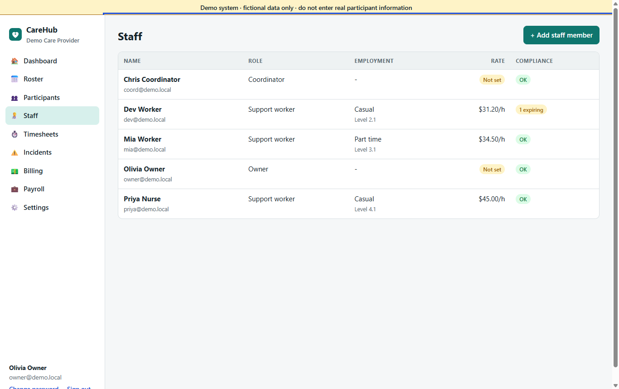Open Dev Worker's staff record
The height and width of the screenshot is (389, 619).
click(x=143, y=109)
